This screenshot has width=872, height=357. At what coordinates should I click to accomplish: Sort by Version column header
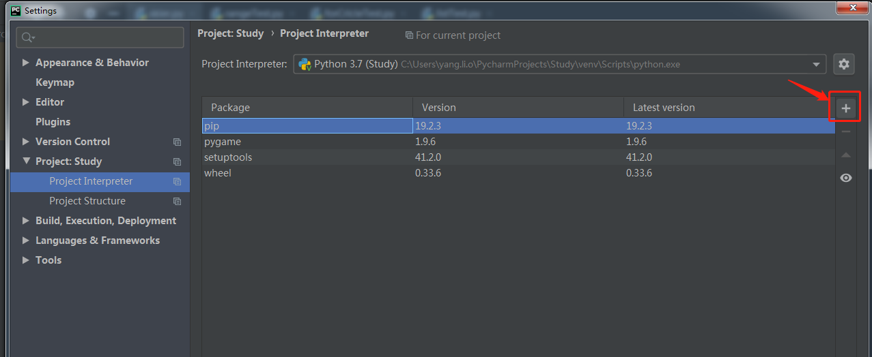pos(518,107)
